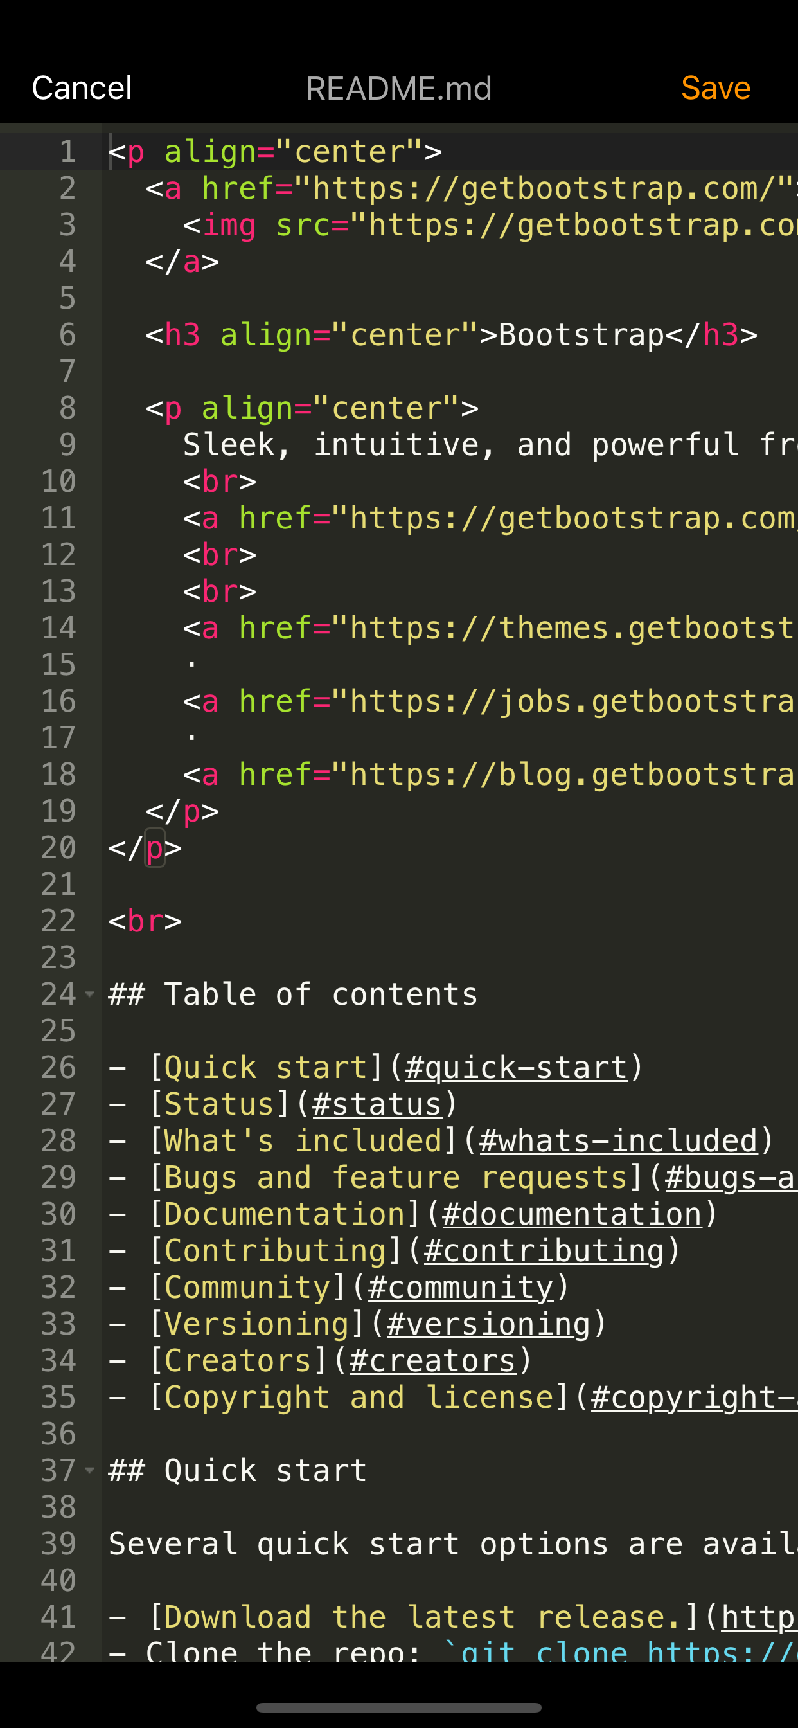Tap the README.md file title
The image size is (798, 1728).
399,89
